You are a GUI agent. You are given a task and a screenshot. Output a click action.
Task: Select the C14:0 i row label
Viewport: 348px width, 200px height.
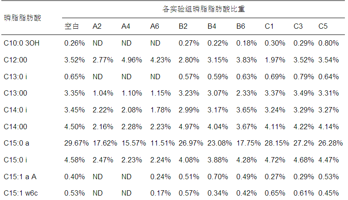[16, 110]
